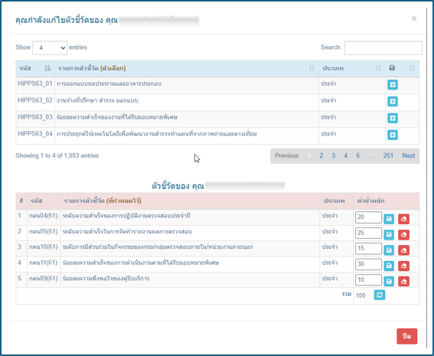This screenshot has width=434, height=356.
Task: Erase indicator กตน09(61) with red eraser
Action: [x=403, y=281]
